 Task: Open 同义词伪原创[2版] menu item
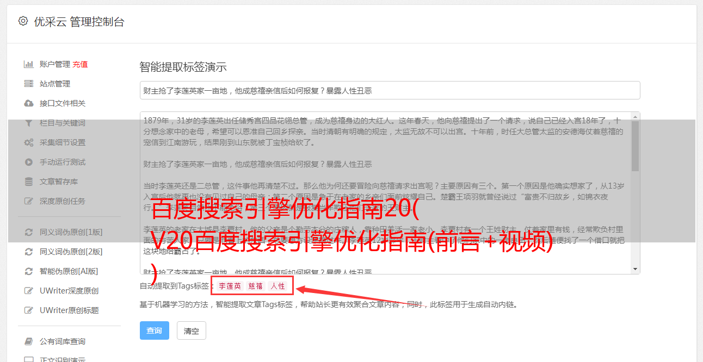point(71,252)
